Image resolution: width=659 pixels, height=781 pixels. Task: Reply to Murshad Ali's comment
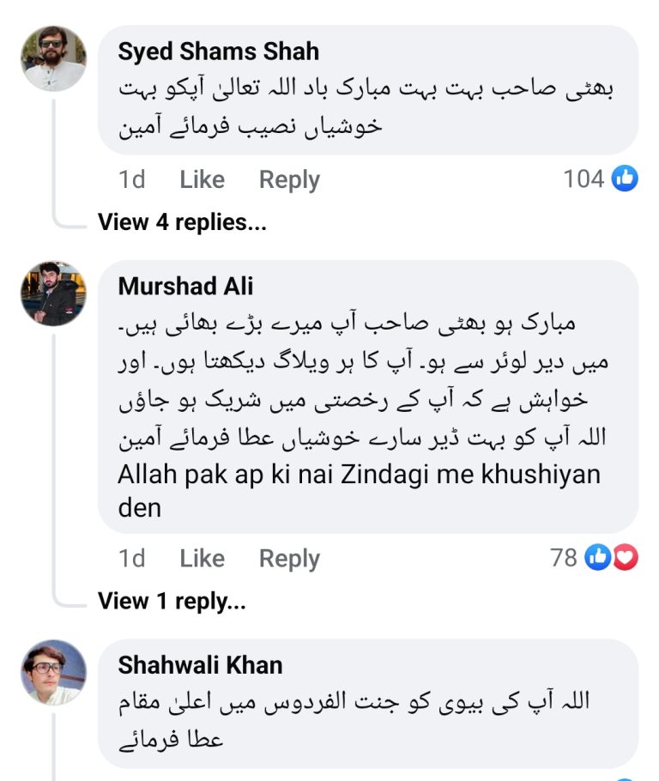coord(288,558)
